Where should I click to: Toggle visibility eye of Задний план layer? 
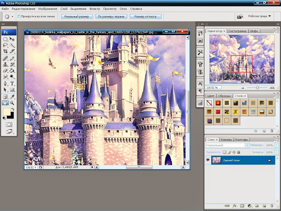[x=208, y=160]
